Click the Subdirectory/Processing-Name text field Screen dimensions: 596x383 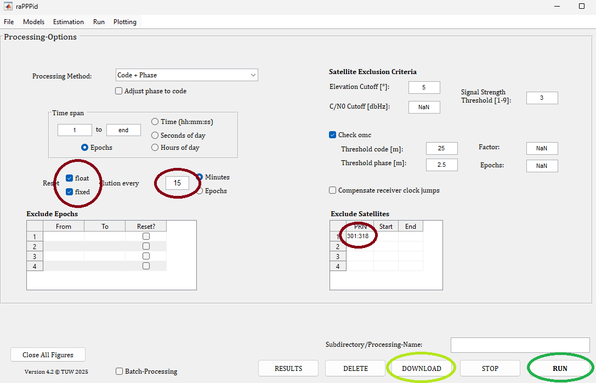coord(504,345)
